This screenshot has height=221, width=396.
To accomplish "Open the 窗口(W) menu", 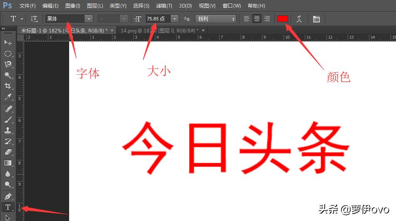I will coord(232,5).
